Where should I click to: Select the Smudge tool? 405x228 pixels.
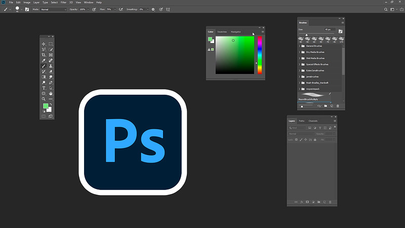pos(51,77)
